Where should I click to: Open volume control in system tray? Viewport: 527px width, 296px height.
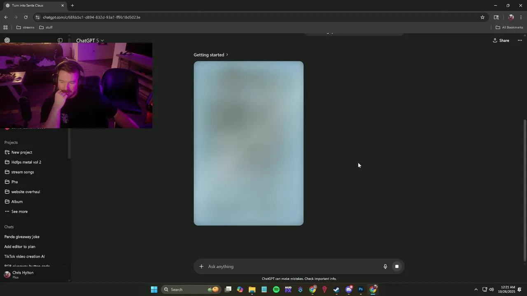pos(491,289)
